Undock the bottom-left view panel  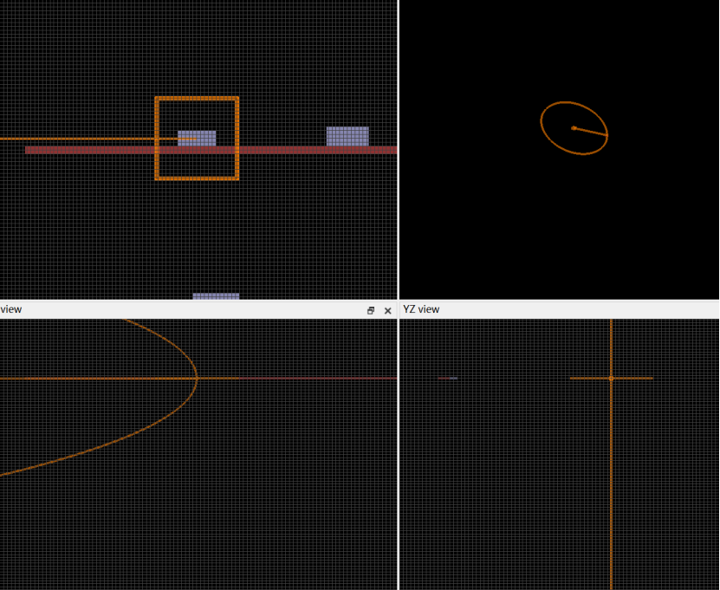tap(371, 311)
